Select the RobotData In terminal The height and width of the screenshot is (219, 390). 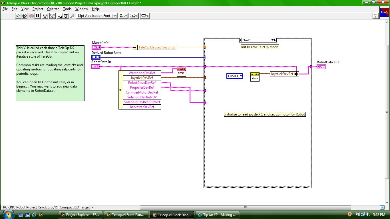[96, 66]
